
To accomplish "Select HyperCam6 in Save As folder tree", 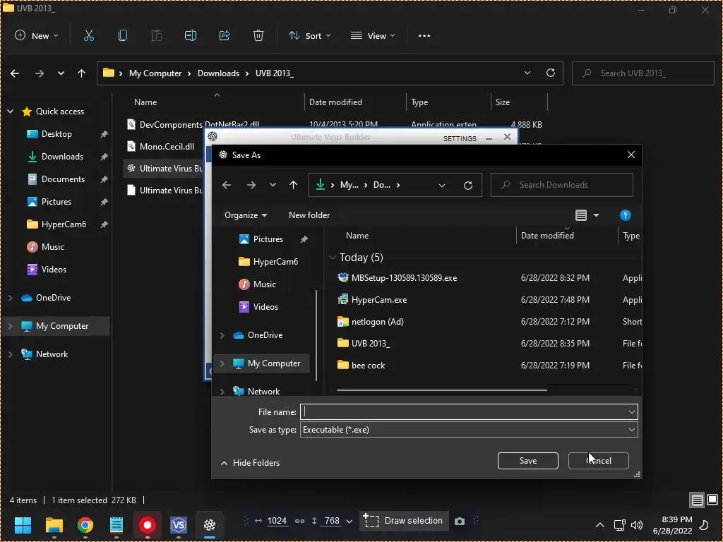I will [x=275, y=262].
